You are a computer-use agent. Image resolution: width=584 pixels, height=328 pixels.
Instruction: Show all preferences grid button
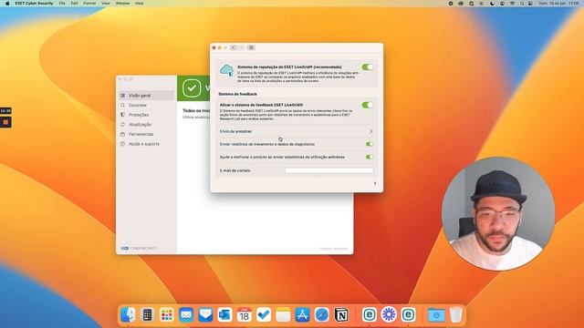click(252, 47)
